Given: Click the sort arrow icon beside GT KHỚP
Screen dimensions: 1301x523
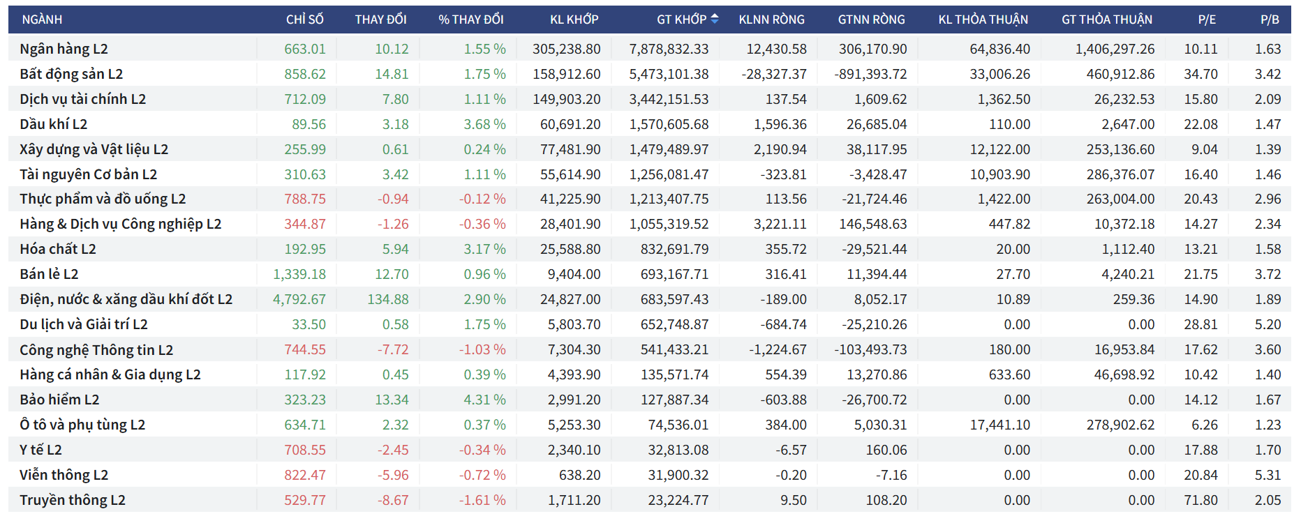Looking at the screenshot, I should 715,20.
